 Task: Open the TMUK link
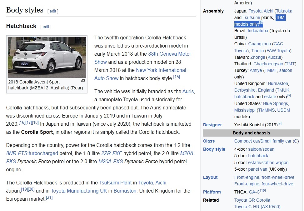pos(283,90)
